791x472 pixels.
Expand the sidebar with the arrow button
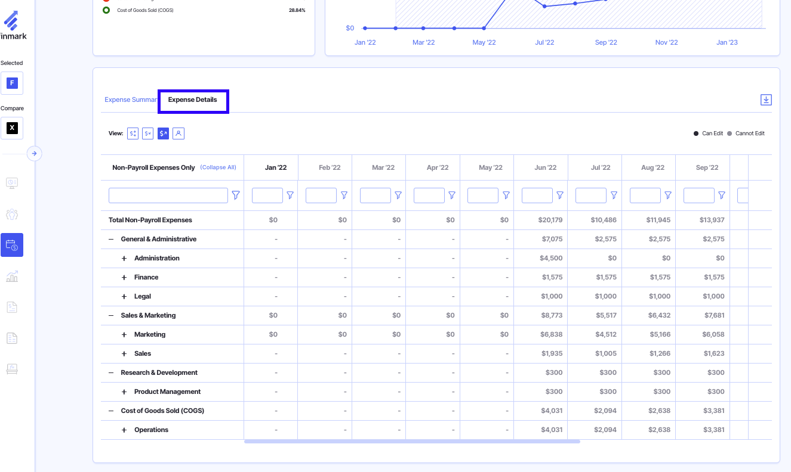[x=34, y=154]
